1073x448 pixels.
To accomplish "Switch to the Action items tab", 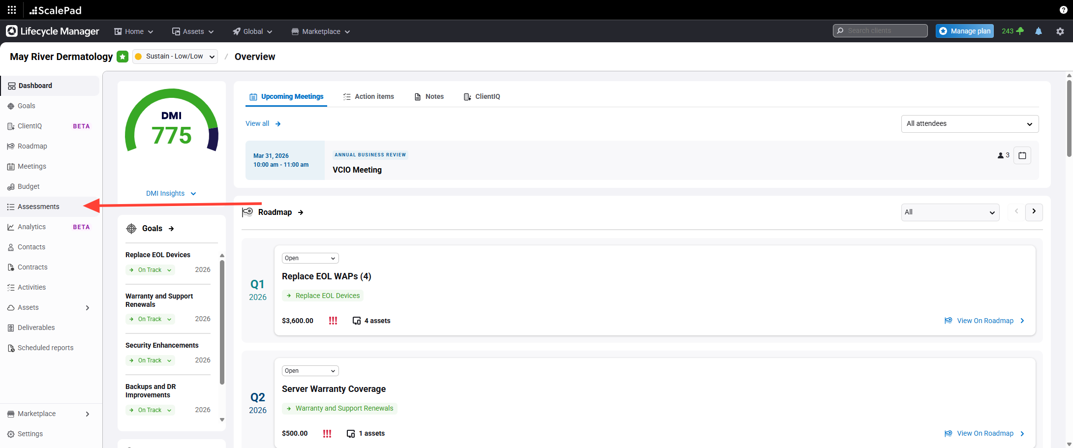I will [x=368, y=96].
